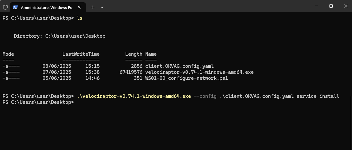Click the time 14:46

(92, 78)
